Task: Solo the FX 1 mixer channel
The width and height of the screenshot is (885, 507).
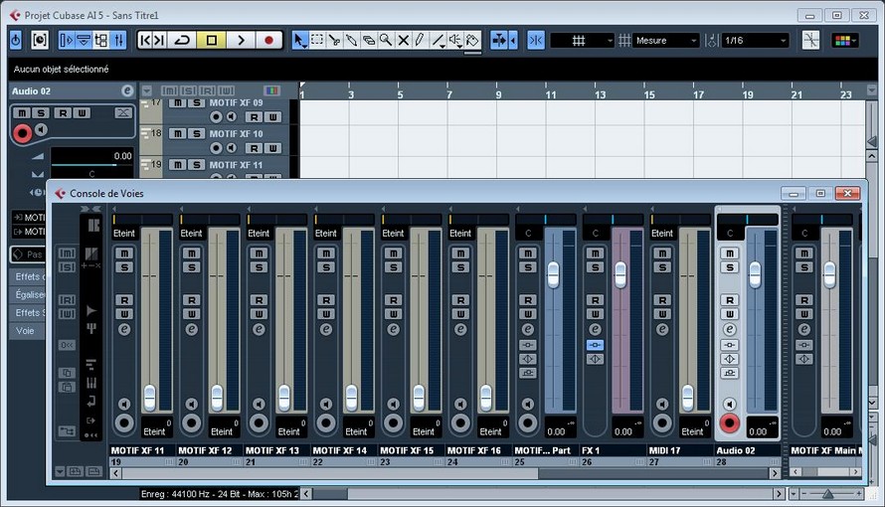Action: (595, 267)
